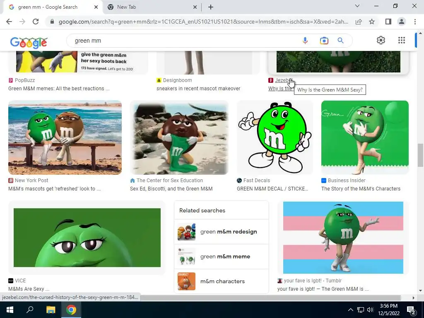424x318 pixels.
Task: Click the Google holiday logo
Action: click(x=29, y=43)
